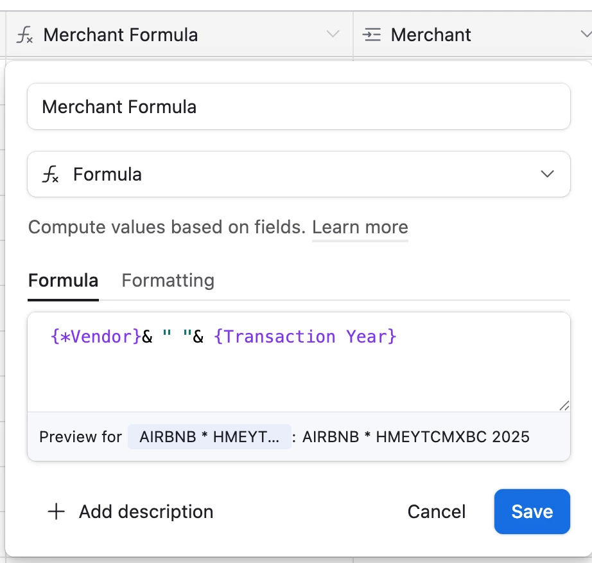Click the long text icon beside Merchant

click(x=372, y=35)
